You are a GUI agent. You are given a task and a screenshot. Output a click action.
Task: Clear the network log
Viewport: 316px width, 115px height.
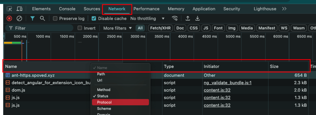pos(19,18)
